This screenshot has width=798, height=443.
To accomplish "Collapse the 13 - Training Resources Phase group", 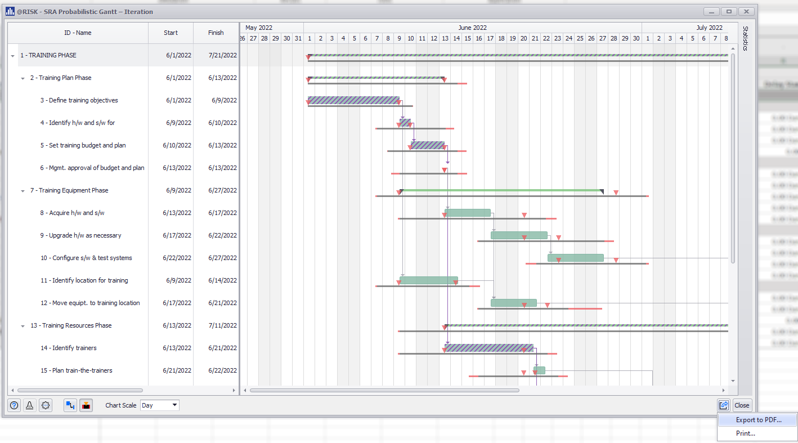I will [23, 326].
